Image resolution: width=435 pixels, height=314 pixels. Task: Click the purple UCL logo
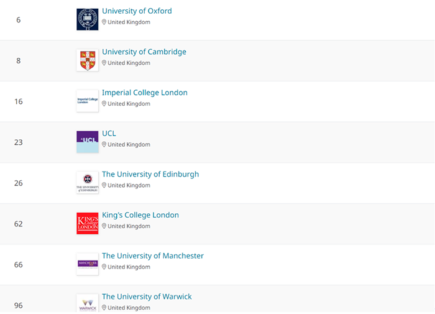[x=87, y=142]
